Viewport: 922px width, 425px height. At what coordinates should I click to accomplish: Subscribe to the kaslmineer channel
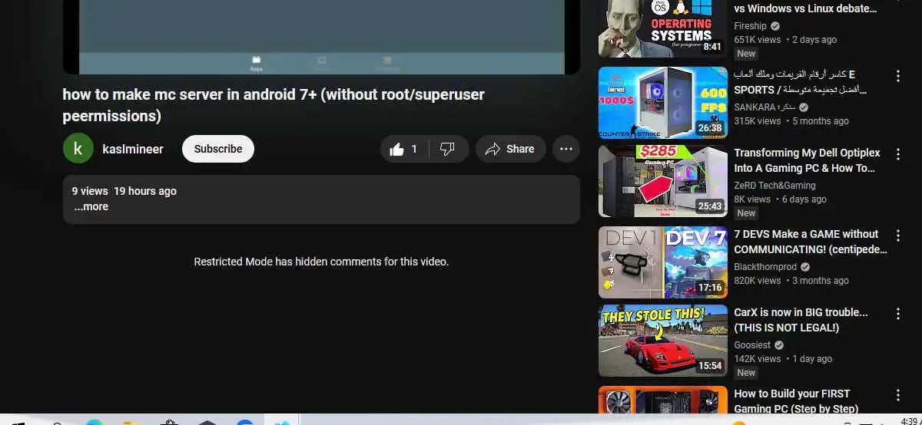click(x=218, y=149)
